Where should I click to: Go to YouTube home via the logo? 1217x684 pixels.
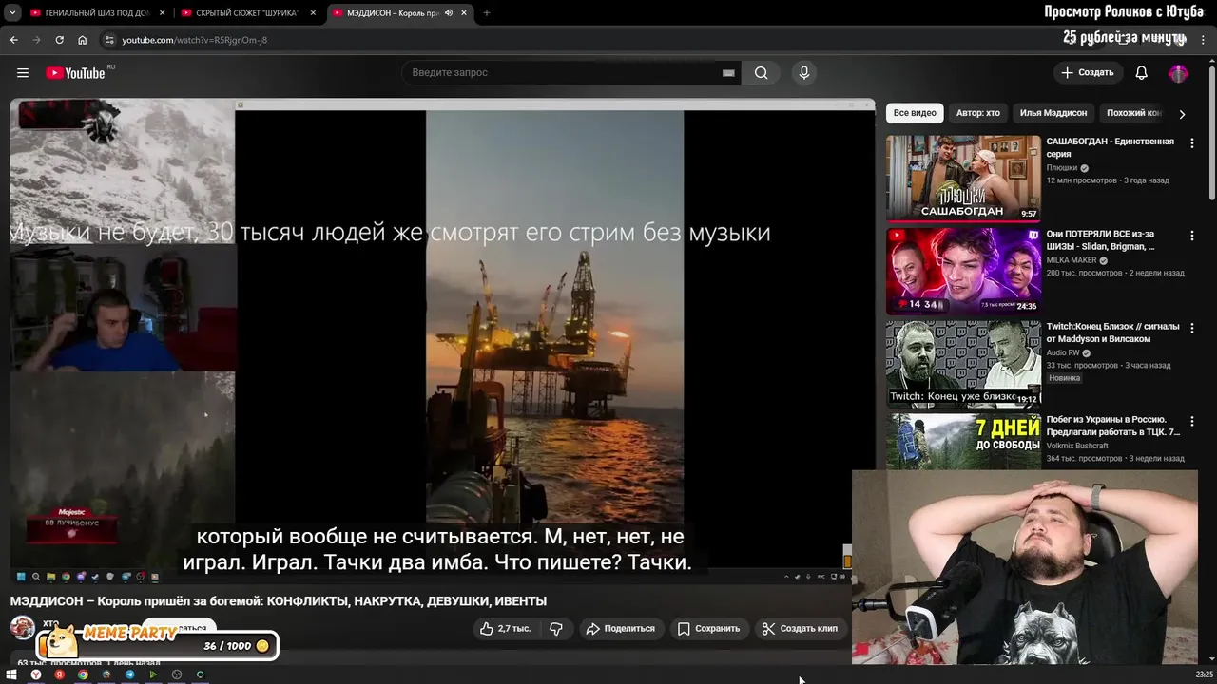[x=75, y=73]
